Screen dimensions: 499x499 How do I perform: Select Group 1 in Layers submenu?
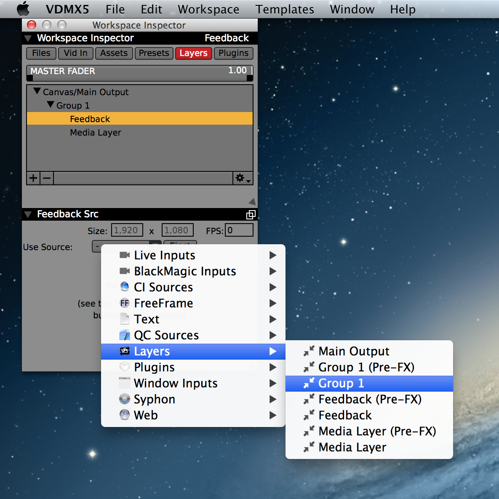[x=369, y=384]
